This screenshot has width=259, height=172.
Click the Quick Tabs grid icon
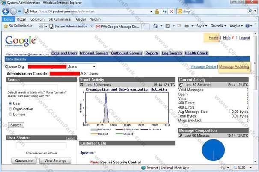41,26
